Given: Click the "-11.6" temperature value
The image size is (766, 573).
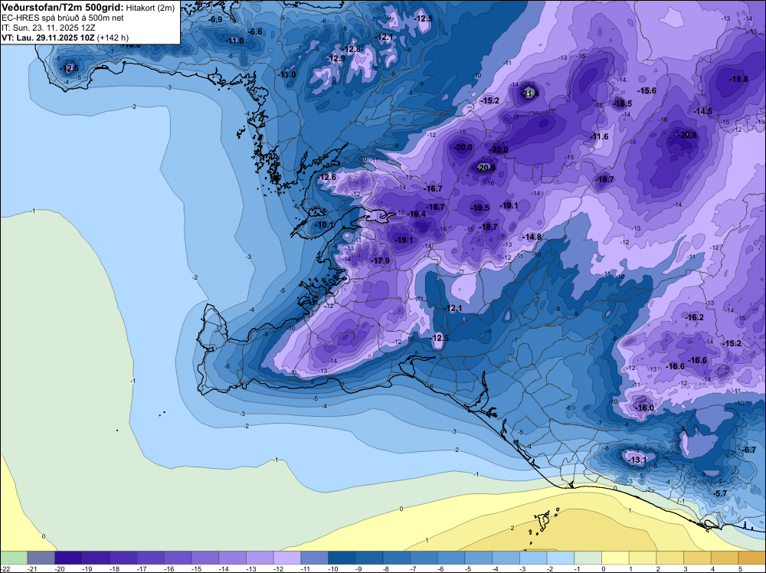Looking at the screenshot, I should coord(599,137).
